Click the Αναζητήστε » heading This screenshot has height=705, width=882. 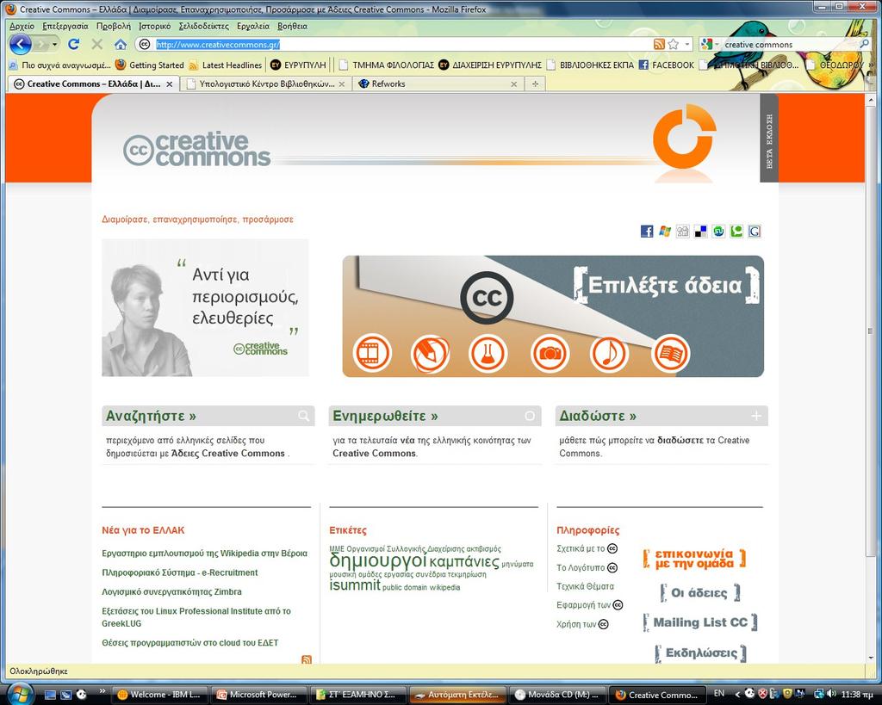pyautogui.click(x=152, y=416)
